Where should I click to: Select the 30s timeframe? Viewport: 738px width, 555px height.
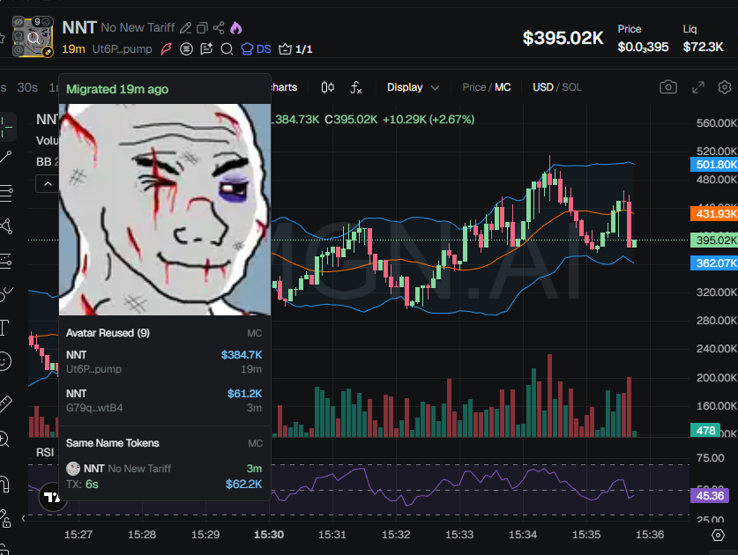27,87
